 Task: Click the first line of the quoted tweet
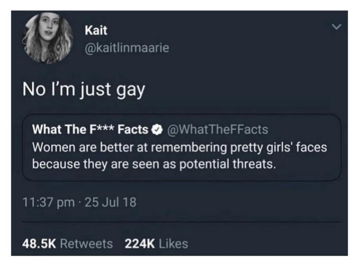click(180, 147)
